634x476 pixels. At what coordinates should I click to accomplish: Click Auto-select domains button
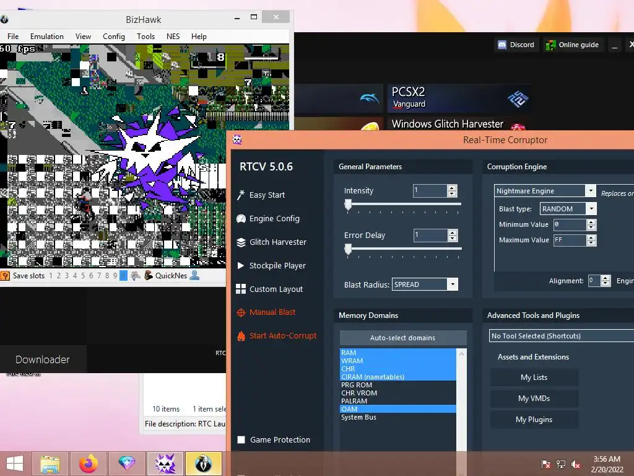click(403, 338)
